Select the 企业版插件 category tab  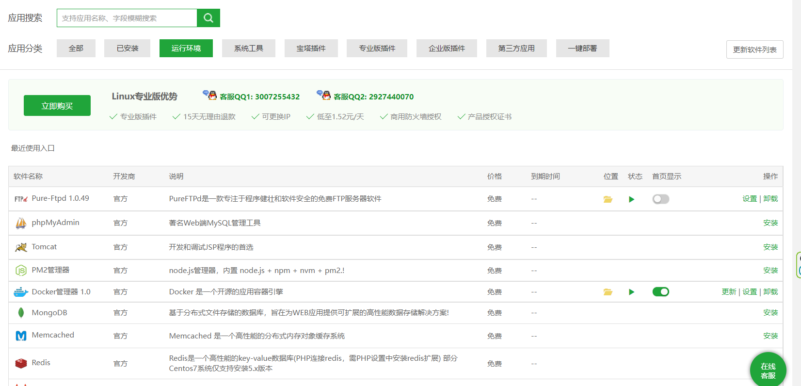click(x=447, y=48)
